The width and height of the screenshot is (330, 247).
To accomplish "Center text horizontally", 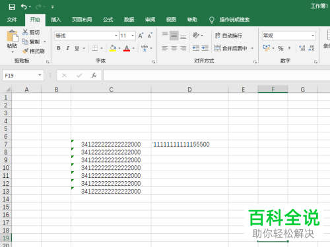I will pos(174,48).
